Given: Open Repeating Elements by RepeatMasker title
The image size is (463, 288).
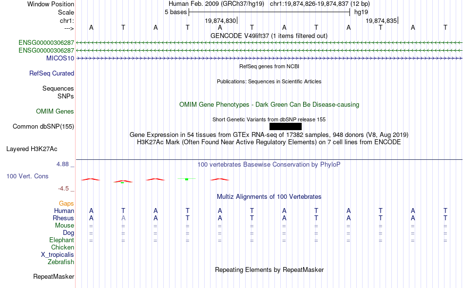Looking at the screenshot, I should 269,269.
